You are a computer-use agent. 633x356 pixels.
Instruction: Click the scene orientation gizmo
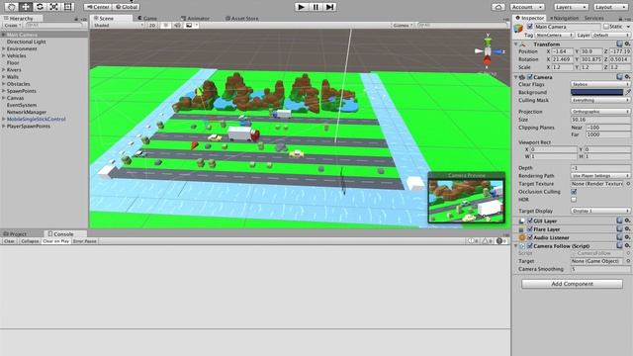click(x=488, y=51)
